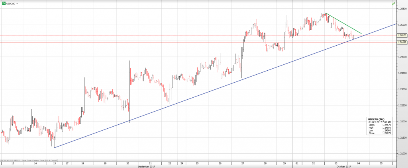The height and width of the screenshot is (168, 408).
Task: Click the green Fx instrument icon
Action: [4, 3]
